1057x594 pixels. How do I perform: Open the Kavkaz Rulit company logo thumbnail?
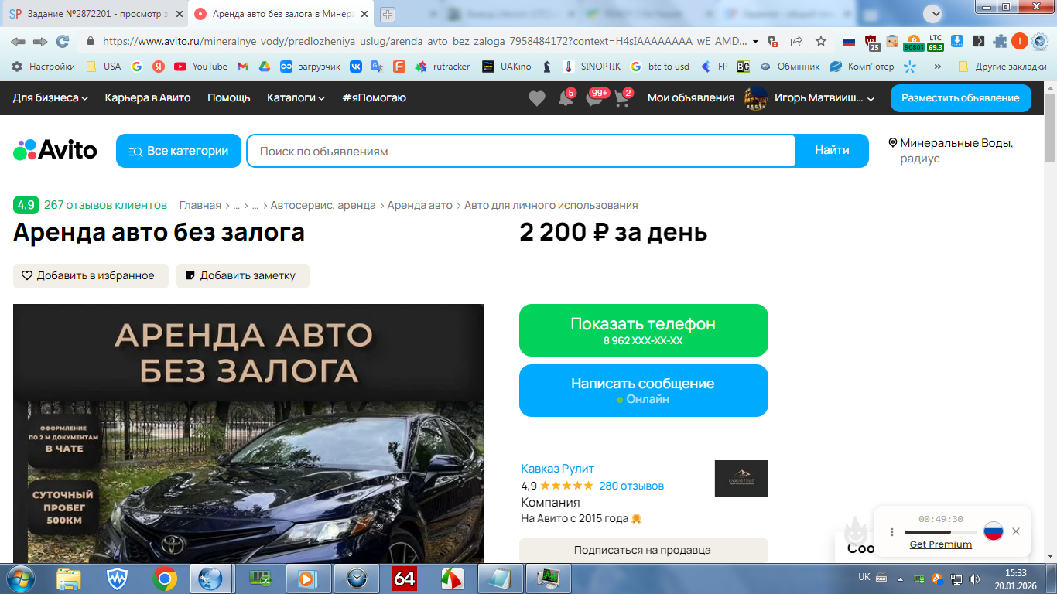tap(741, 478)
